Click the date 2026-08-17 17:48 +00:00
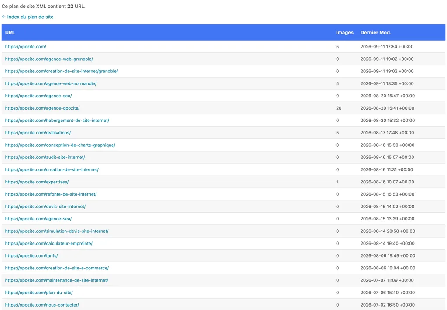Screen dimensions: 447x310 point(387,132)
